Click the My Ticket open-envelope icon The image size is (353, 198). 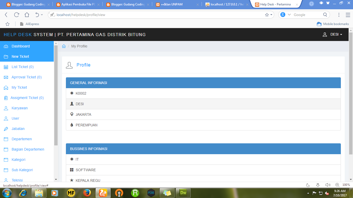click(x=6, y=88)
